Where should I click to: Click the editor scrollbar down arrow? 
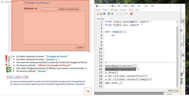click(177, 87)
